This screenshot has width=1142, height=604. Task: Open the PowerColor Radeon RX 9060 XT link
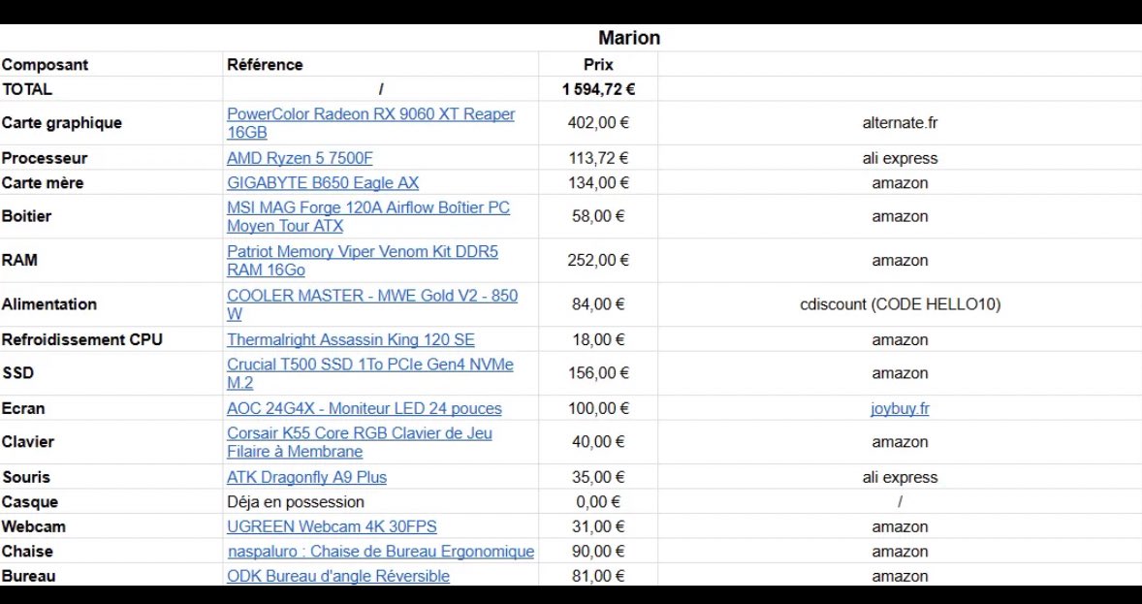click(x=370, y=123)
